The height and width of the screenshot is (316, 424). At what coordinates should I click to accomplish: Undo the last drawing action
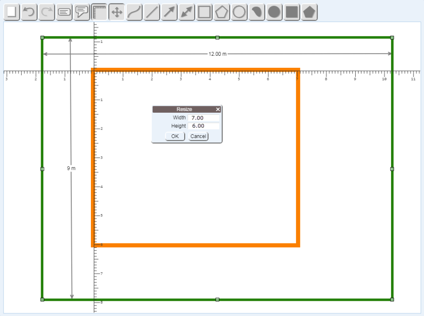point(29,12)
